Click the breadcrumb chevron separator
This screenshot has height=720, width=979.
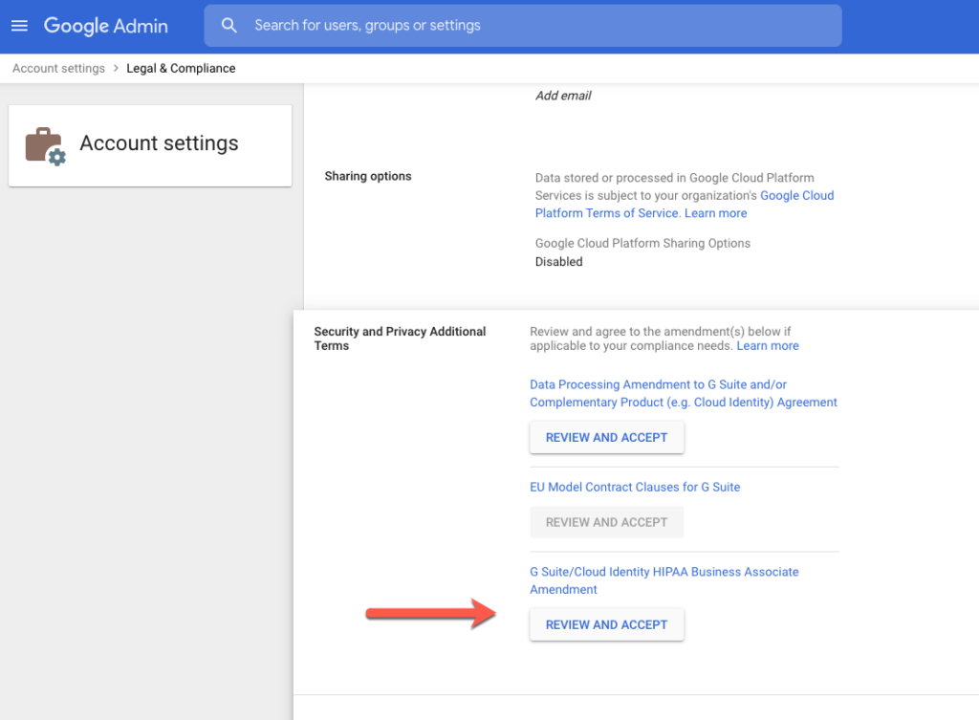click(x=116, y=69)
